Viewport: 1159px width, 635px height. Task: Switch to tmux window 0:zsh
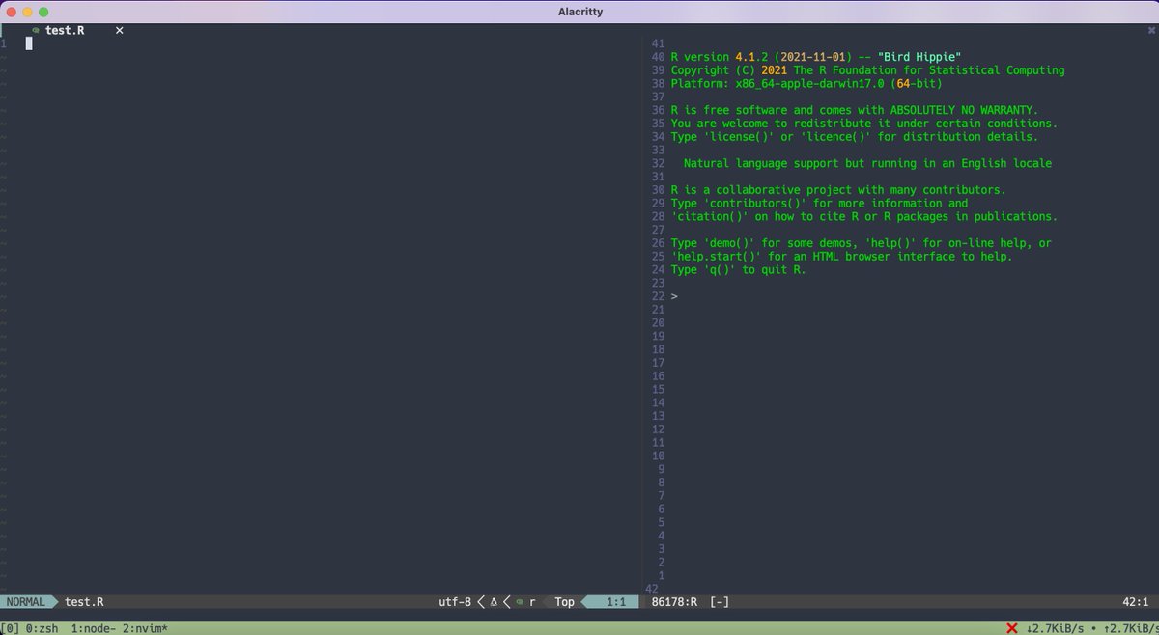(x=43, y=628)
